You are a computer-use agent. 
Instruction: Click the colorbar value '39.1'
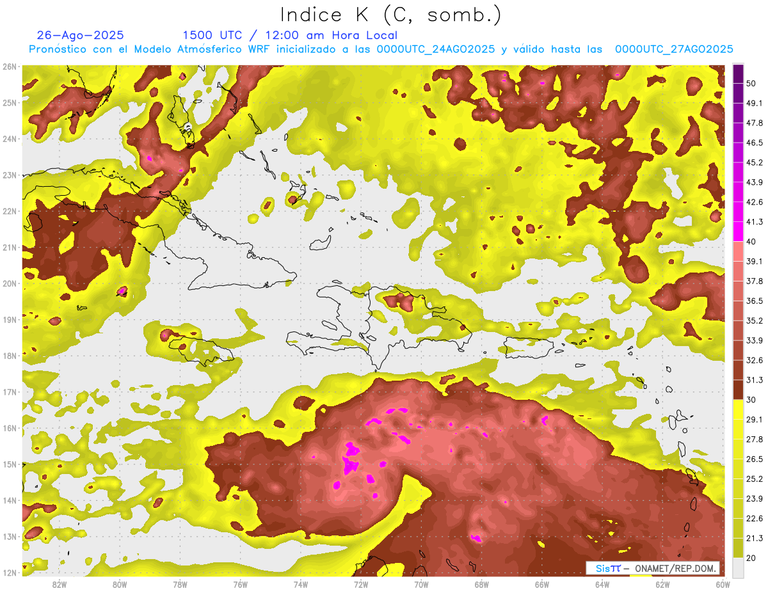(x=754, y=261)
